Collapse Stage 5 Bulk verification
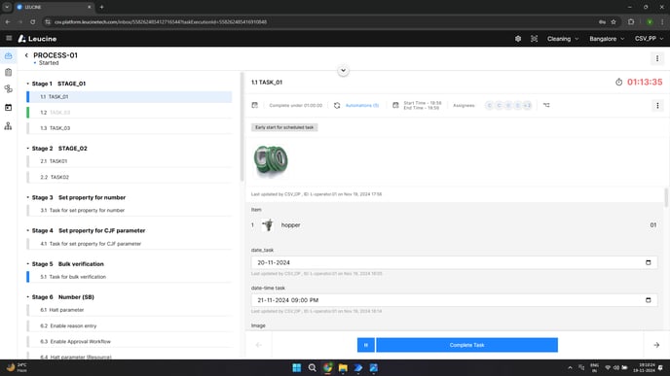Viewport: 670px width, 376px height. [28, 264]
